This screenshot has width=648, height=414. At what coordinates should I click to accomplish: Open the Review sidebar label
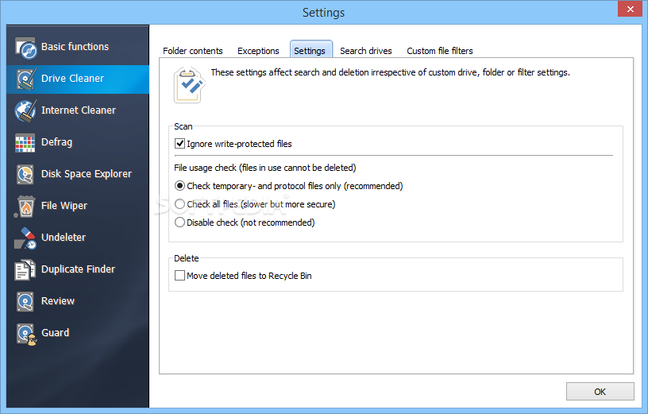[58, 301]
